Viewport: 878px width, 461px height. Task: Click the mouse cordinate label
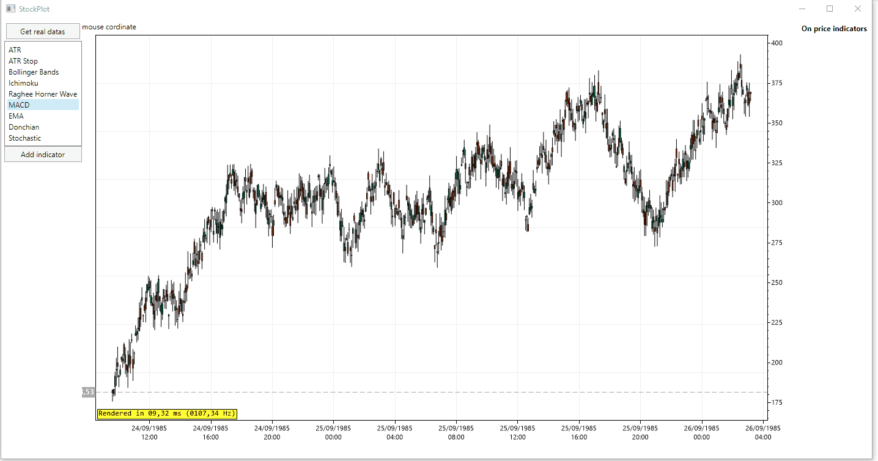tap(109, 27)
